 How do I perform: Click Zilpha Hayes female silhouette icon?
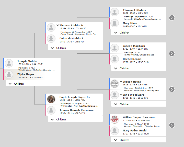(x=9, y=74)
